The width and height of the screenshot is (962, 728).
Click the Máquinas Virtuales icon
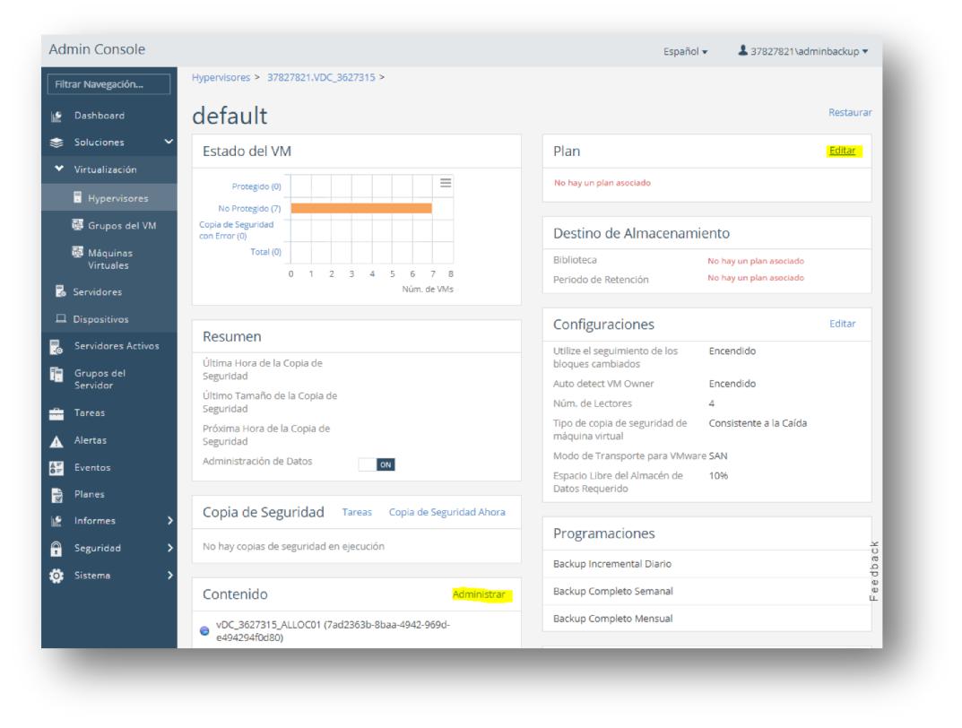(x=77, y=252)
